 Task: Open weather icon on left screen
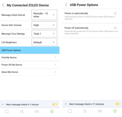[22, 111]
